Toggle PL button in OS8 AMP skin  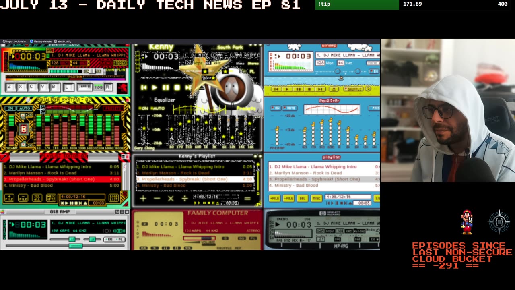[120, 240]
